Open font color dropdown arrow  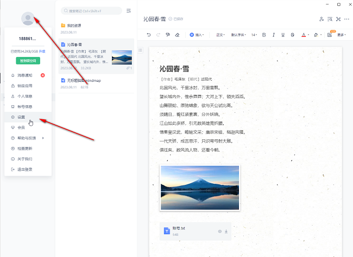click(308, 35)
